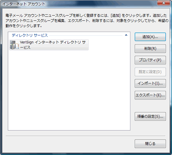This screenshot has height=155, width=172.
Task: Click the greyed 既定に設定(D) button
Action: coord(150,72)
